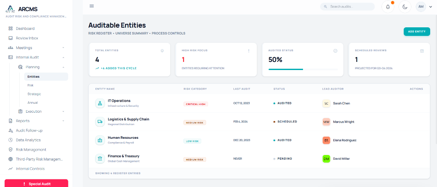437x187 pixels.
Task: Click the Scheduled Reviews calendar icon
Action: 422,51
